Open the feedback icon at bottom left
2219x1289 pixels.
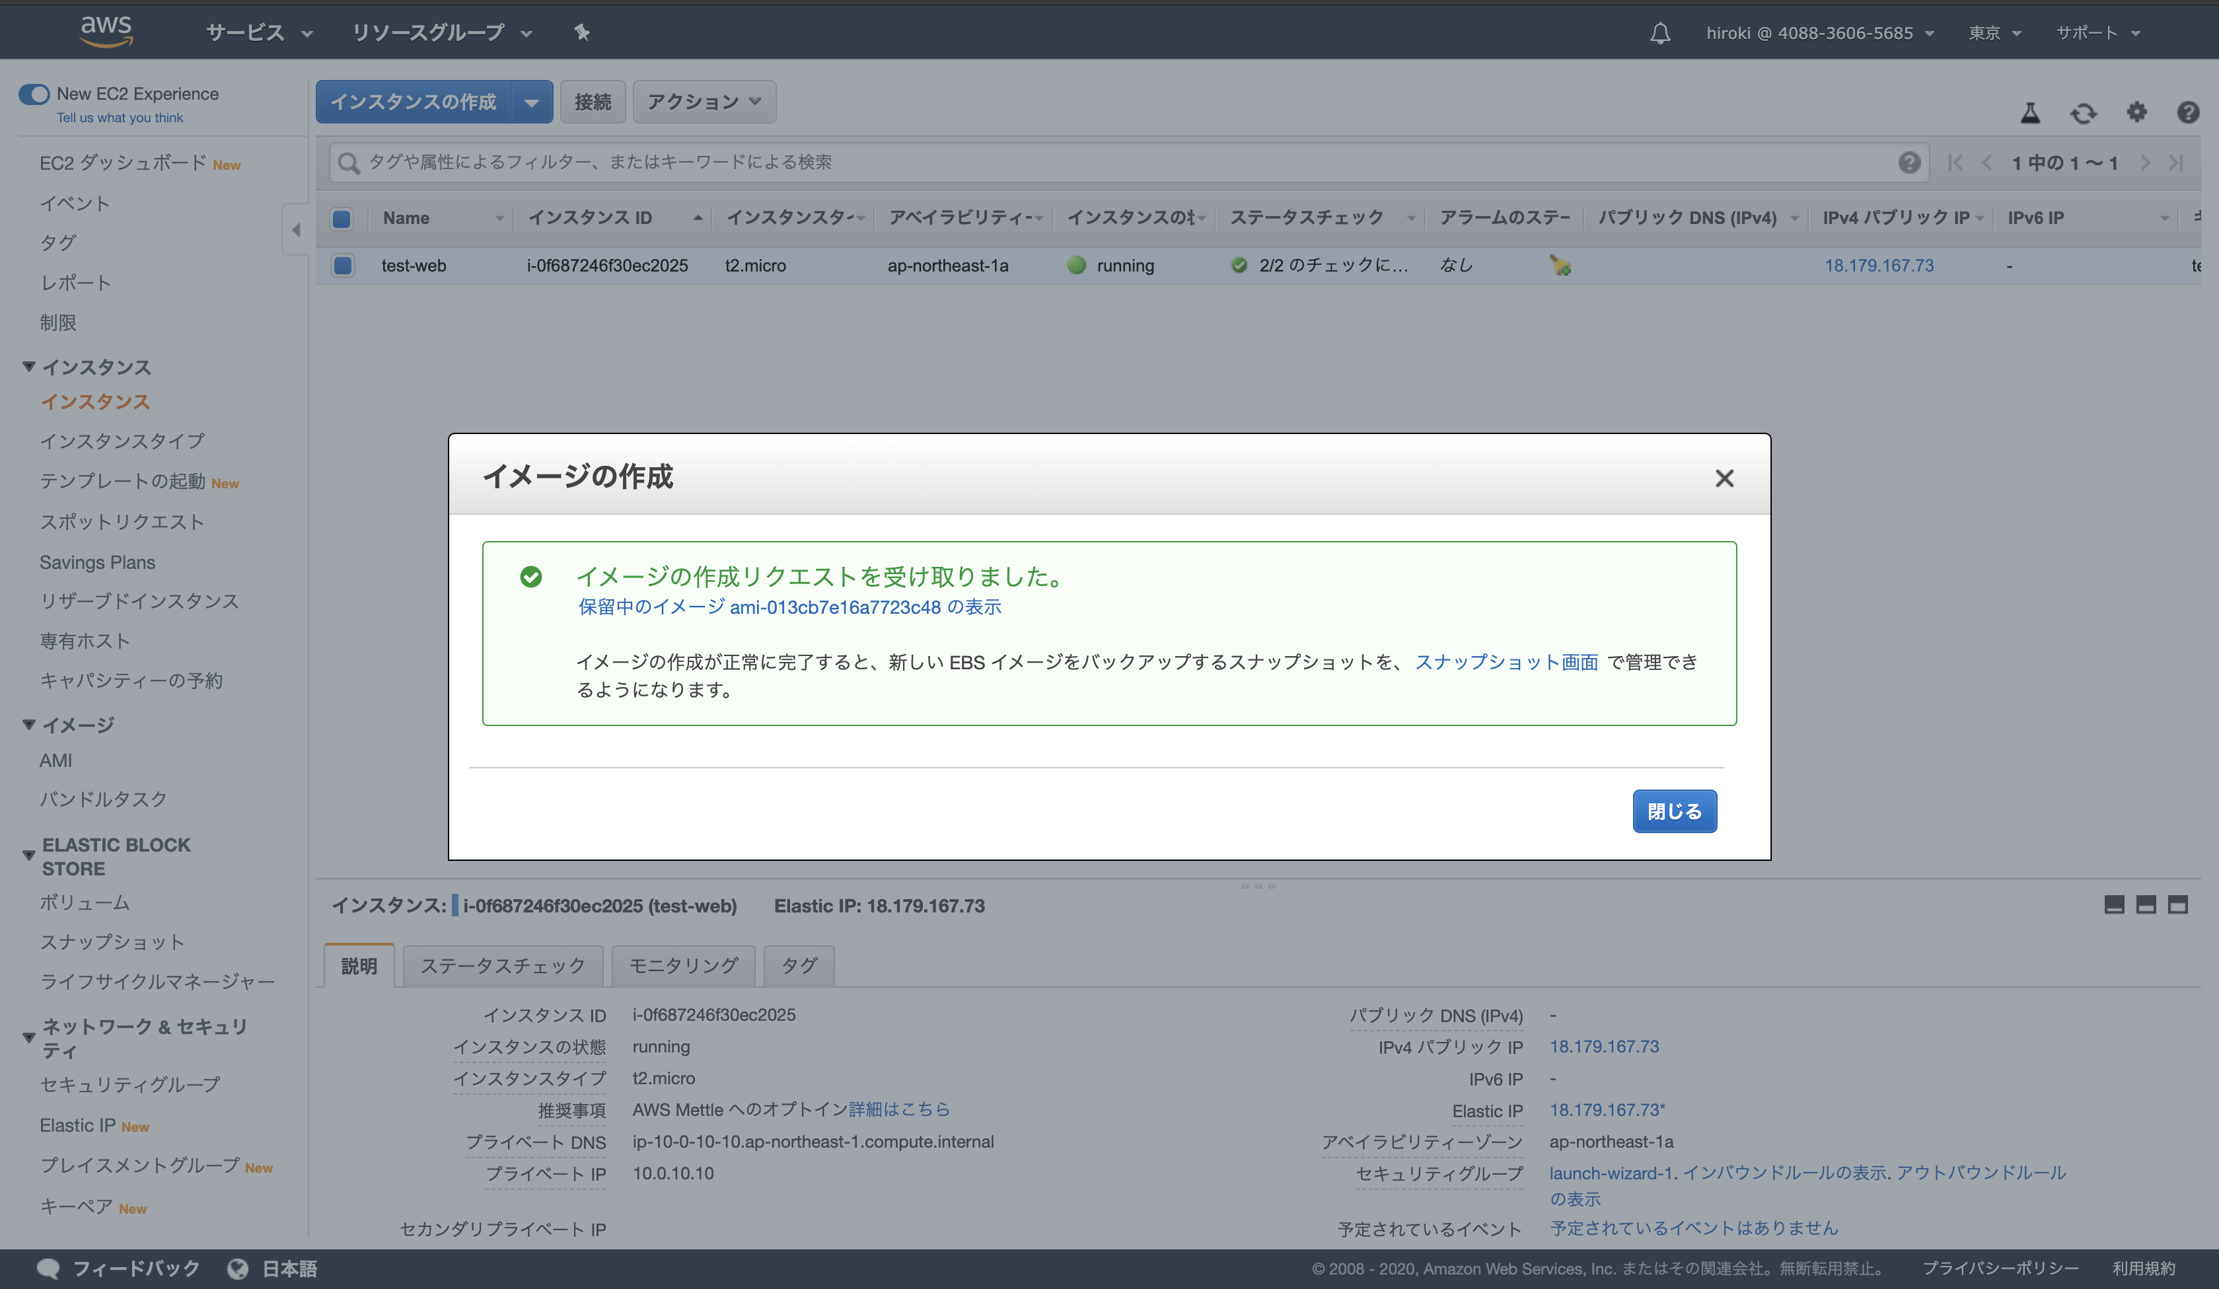click(x=48, y=1268)
